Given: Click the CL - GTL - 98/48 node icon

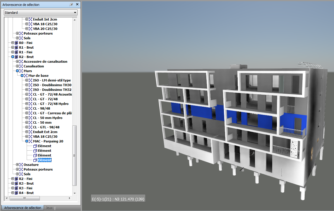Looking at the screenshot, I should click(x=30, y=127).
